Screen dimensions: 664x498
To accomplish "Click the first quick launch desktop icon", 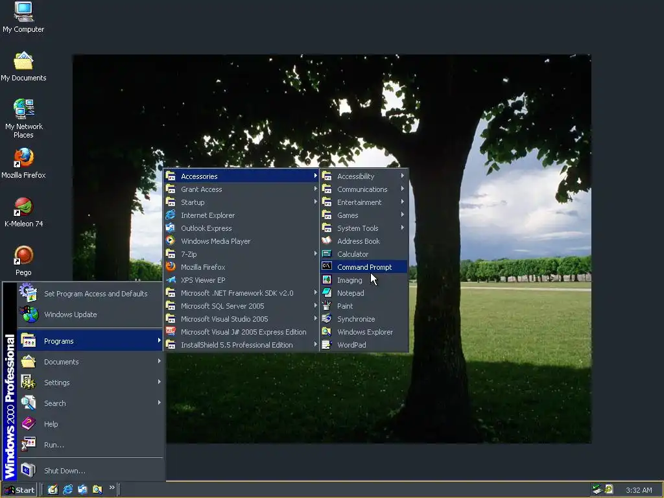I will (53, 490).
